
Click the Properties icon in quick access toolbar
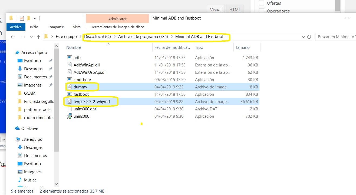click(x=22, y=18)
